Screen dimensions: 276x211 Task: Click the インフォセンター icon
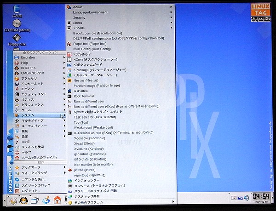pyautogui.click(x=70, y=181)
